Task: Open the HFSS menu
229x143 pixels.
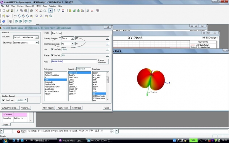Action: [38, 6]
